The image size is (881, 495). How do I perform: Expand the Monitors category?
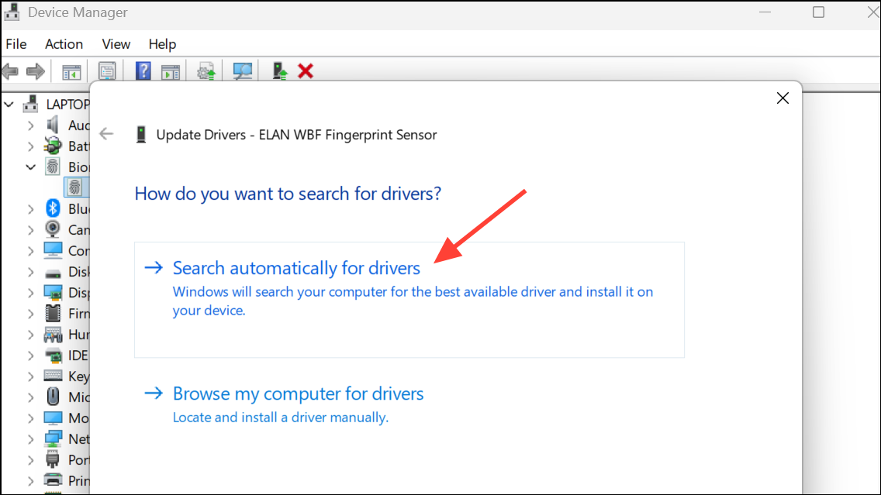31,418
